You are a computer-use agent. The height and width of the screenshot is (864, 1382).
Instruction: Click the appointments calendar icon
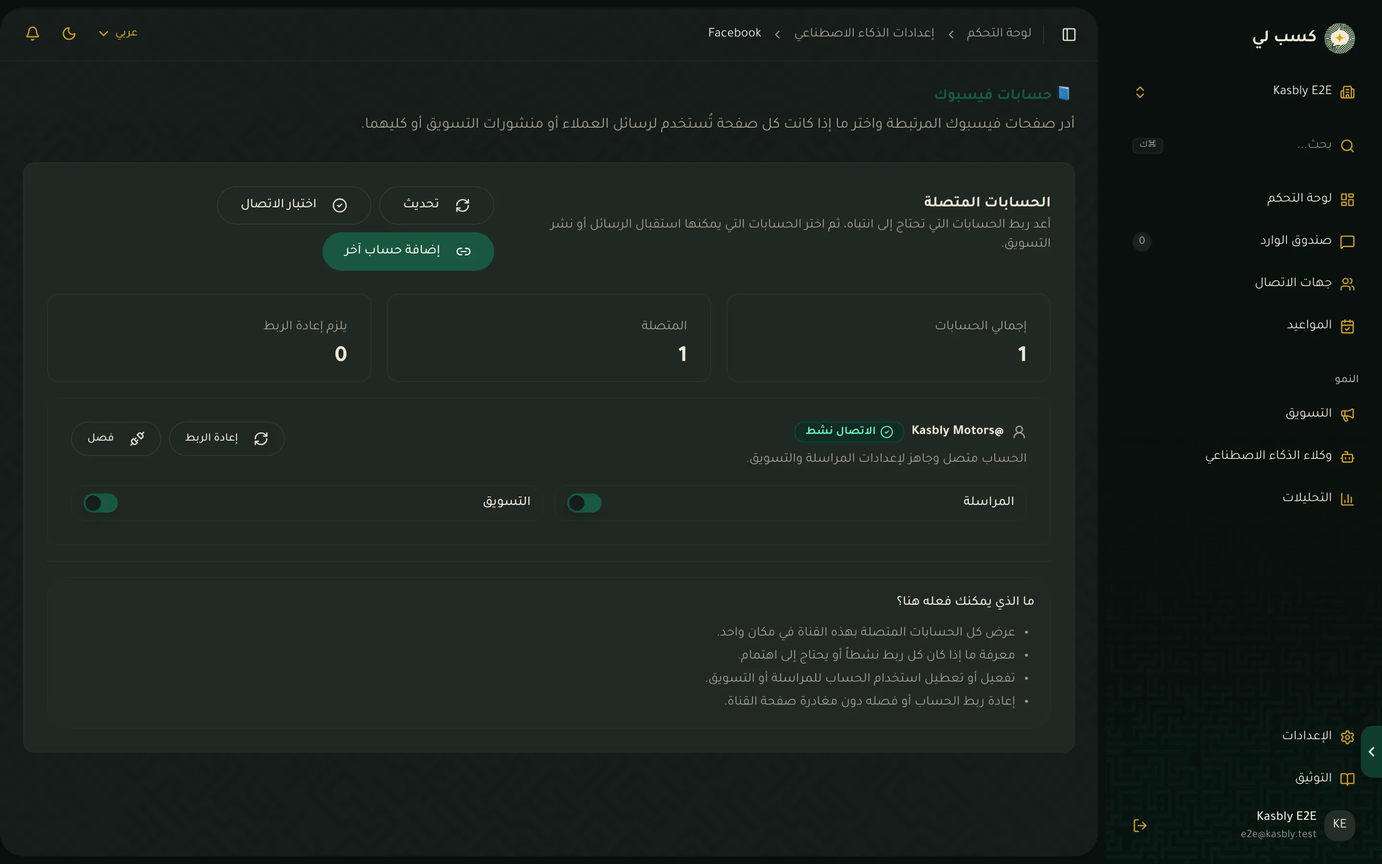[x=1347, y=326]
